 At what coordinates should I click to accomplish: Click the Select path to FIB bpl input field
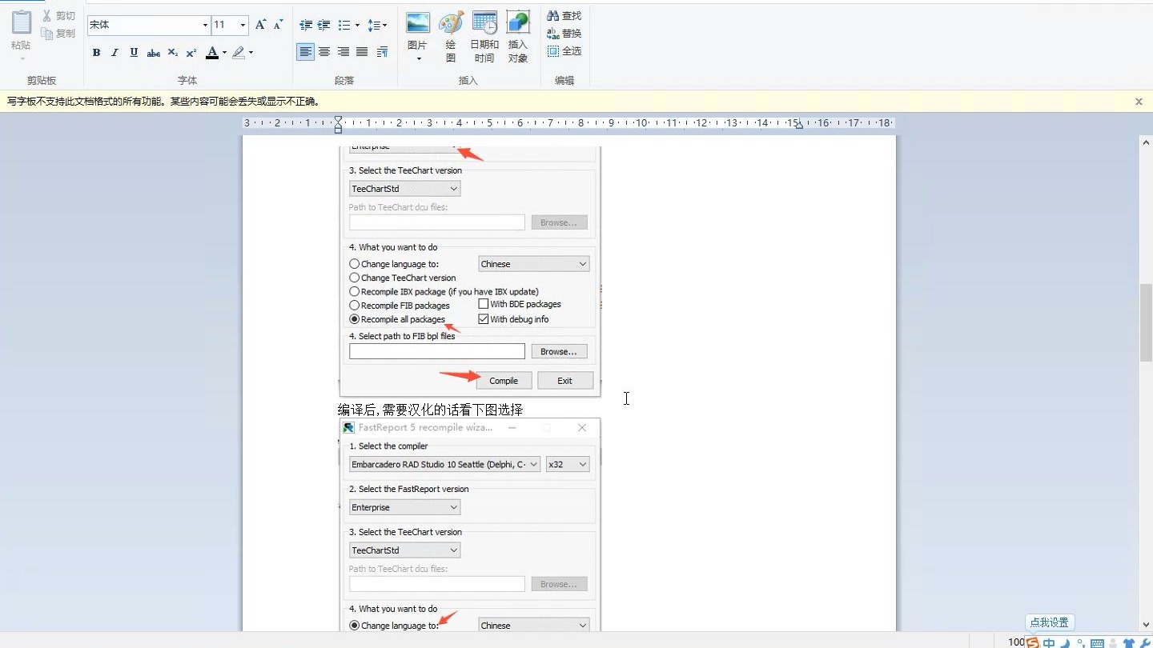tap(437, 351)
